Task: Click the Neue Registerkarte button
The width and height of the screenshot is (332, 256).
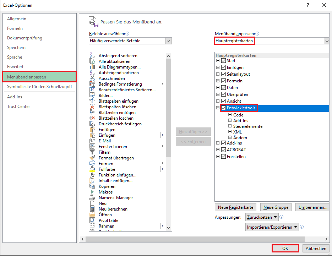Action: tap(236, 207)
